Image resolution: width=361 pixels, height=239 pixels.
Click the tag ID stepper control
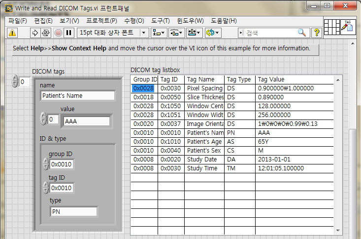[46, 188]
